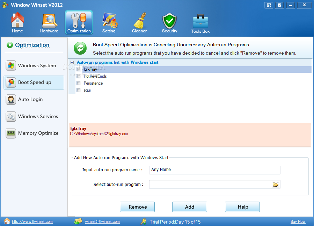This screenshot has height=226, width=314.
Task: Click the status bar home icon
Action: (x=7, y=221)
